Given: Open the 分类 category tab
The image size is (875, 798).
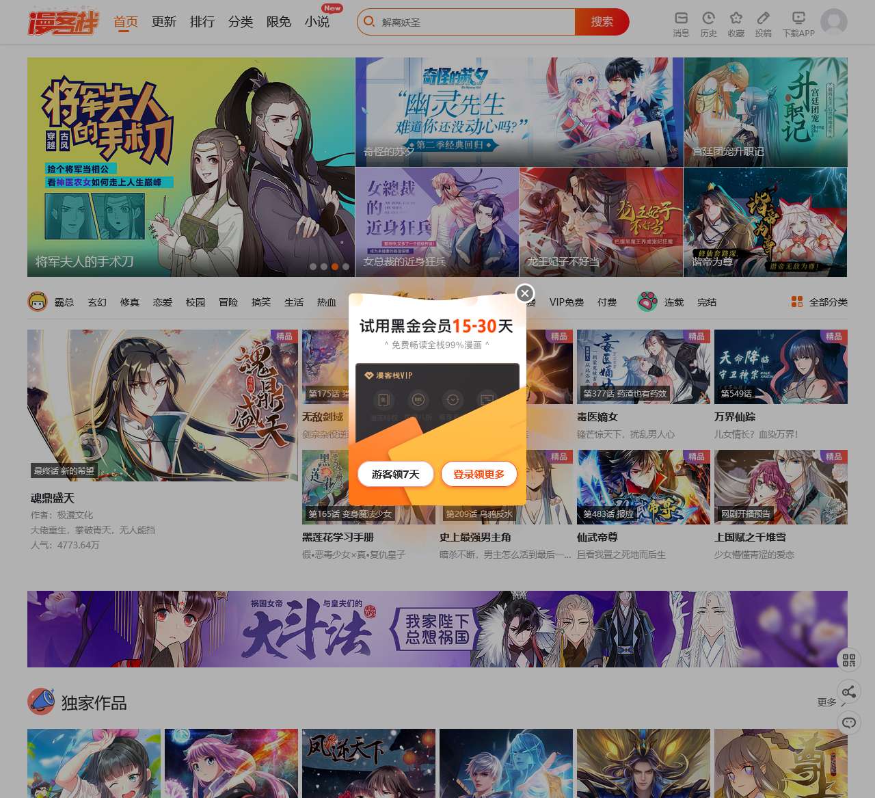Looking at the screenshot, I should 241,22.
